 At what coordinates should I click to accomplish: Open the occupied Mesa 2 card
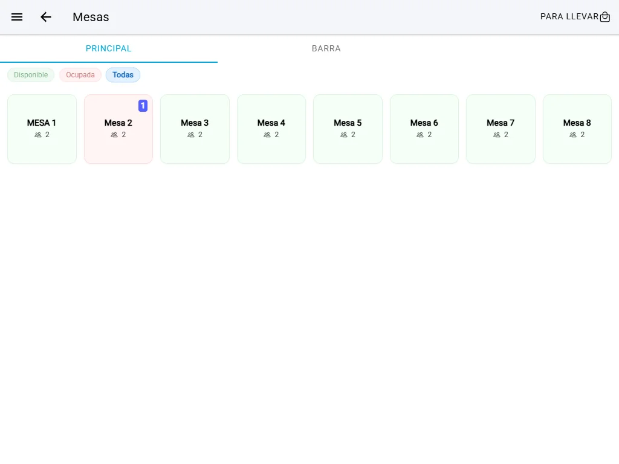tap(118, 129)
